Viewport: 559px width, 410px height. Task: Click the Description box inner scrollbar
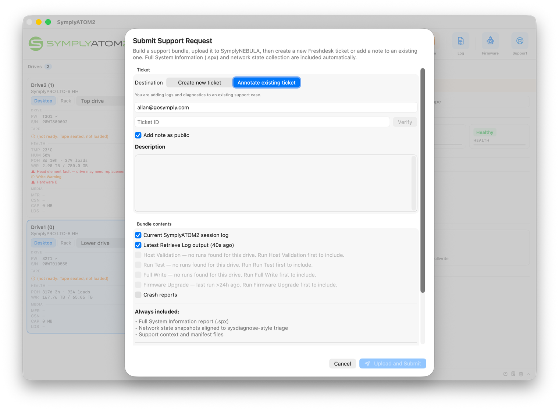pos(414,183)
